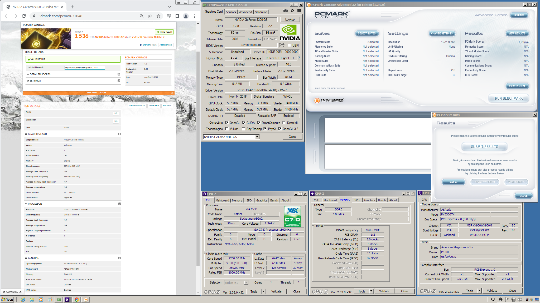The image size is (540, 303).
Task: Click the HIDE RESULT DETAILS orange bar
Action: (x=98, y=93)
